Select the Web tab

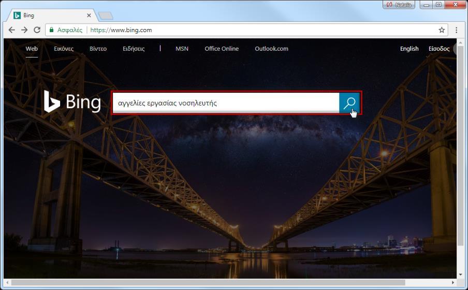pyautogui.click(x=32, y=49)
